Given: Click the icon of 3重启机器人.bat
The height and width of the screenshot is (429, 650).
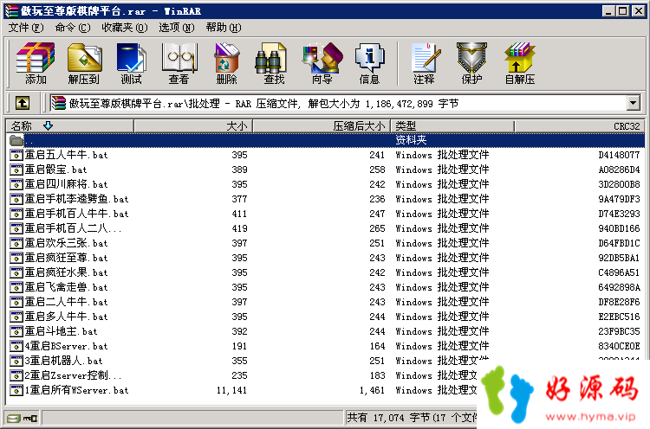Looking at the screenshot, I should pyautogui.click(x=16, y=361).
